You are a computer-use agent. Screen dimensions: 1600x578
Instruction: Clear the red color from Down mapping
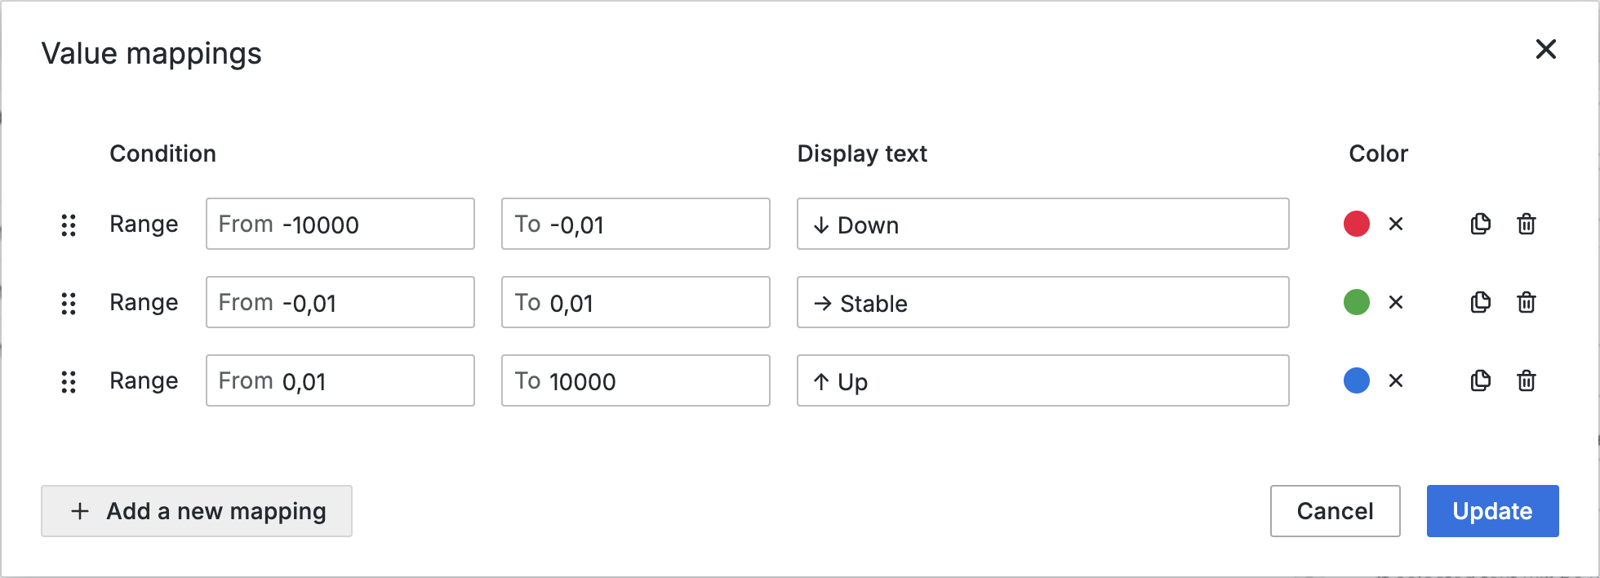click(x=1396, y=224)
